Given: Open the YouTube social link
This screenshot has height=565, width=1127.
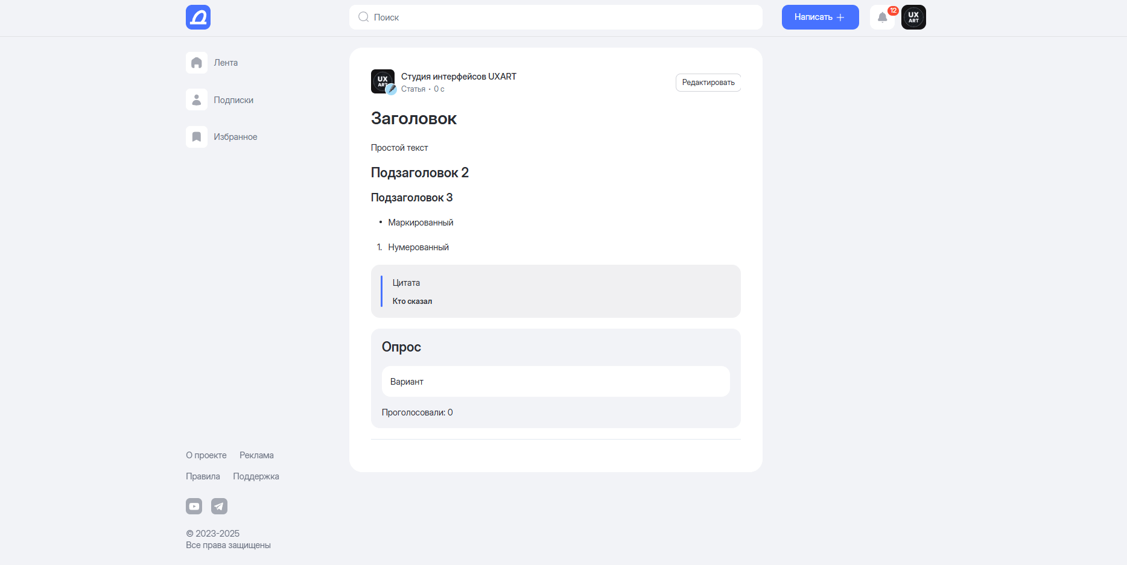Looking at the screenshot, I should coord(194,507).
